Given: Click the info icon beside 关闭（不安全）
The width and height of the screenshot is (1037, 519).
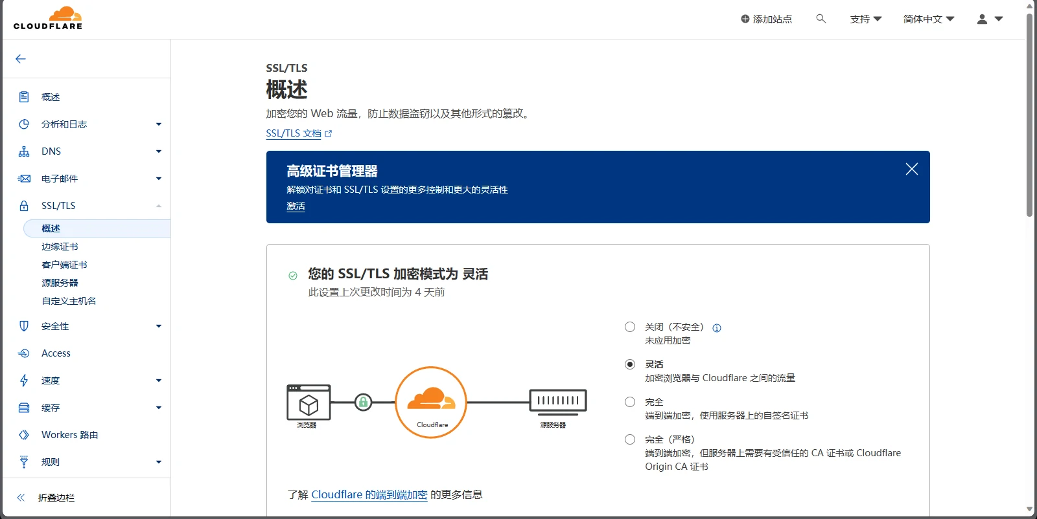Looking at the screenshot, I should (717, 328).
